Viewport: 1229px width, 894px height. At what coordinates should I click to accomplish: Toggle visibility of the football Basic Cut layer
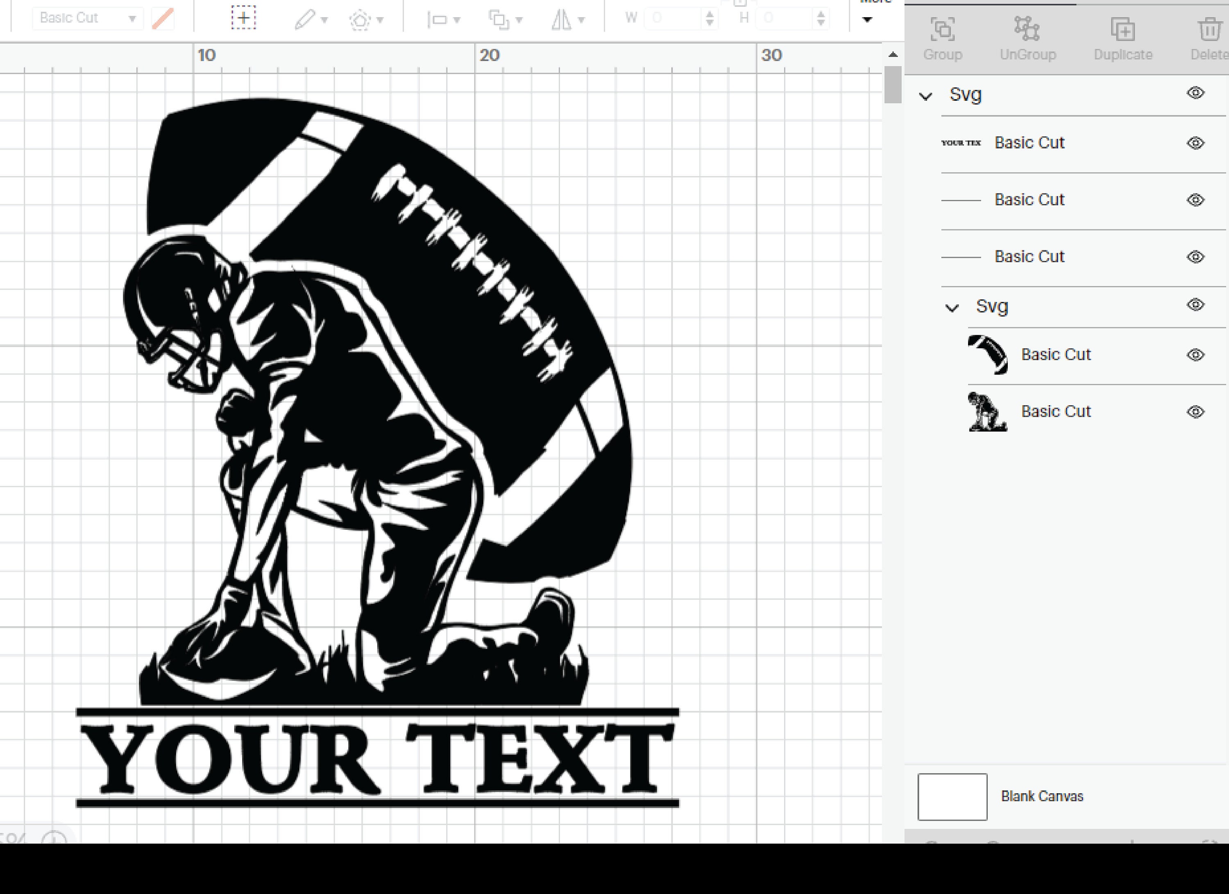coord(1195,356)
